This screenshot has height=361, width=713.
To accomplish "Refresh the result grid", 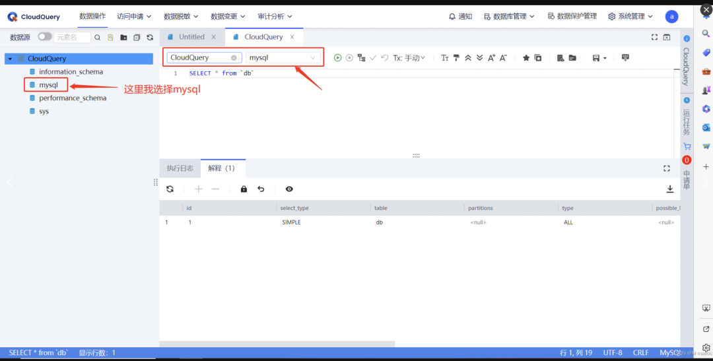I will 170,189.
